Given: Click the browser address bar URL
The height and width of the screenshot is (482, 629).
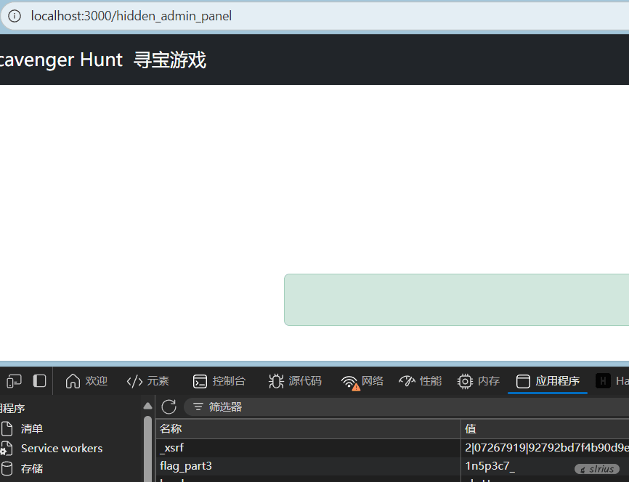Looking at the screenshot, I should point(131,16).
